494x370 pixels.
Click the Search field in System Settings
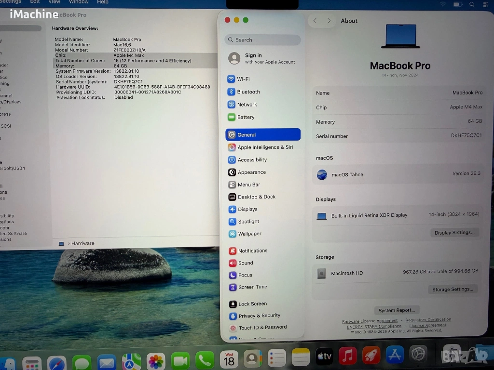coord(263,40)
